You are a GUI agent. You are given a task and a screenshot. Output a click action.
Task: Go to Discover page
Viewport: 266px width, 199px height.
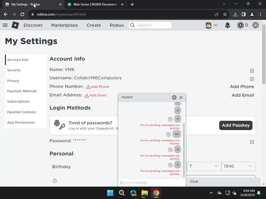tap(33, 25)
